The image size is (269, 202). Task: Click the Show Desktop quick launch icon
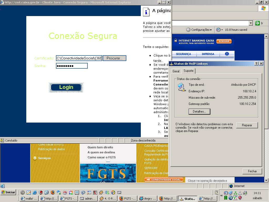pyautogui.click(x=119, y=193)
